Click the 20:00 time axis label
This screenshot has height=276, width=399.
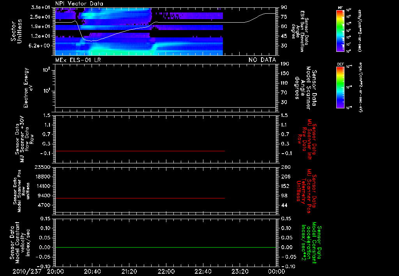[x=55, y=271]
